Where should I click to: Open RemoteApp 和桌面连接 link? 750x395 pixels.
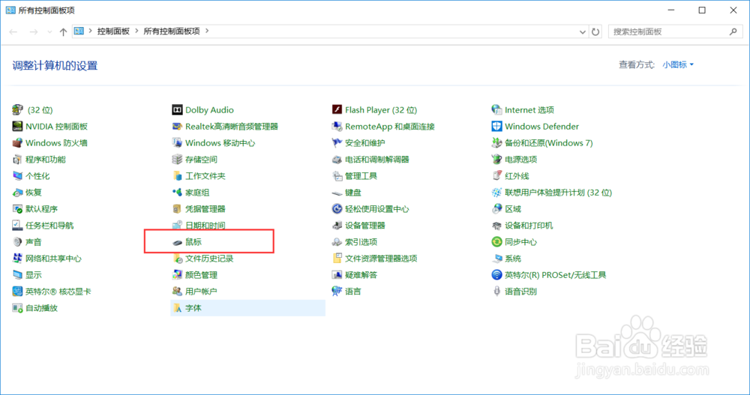pyautogui.click(x=390, y=127)
